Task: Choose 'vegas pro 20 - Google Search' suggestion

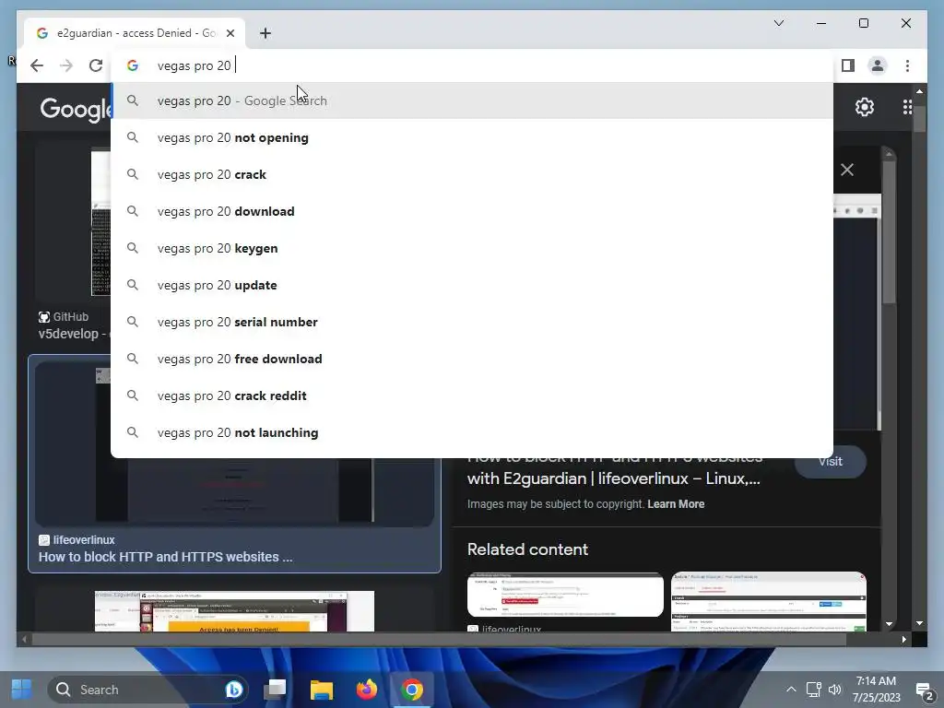Action: point(472,100)
